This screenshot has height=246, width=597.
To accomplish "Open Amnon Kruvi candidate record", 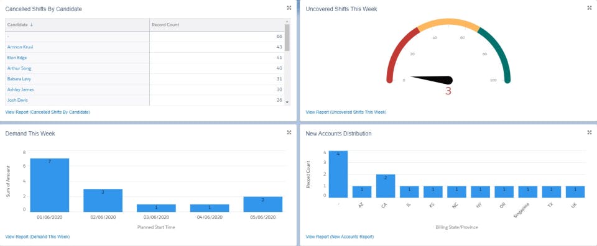I will point(20,47).
